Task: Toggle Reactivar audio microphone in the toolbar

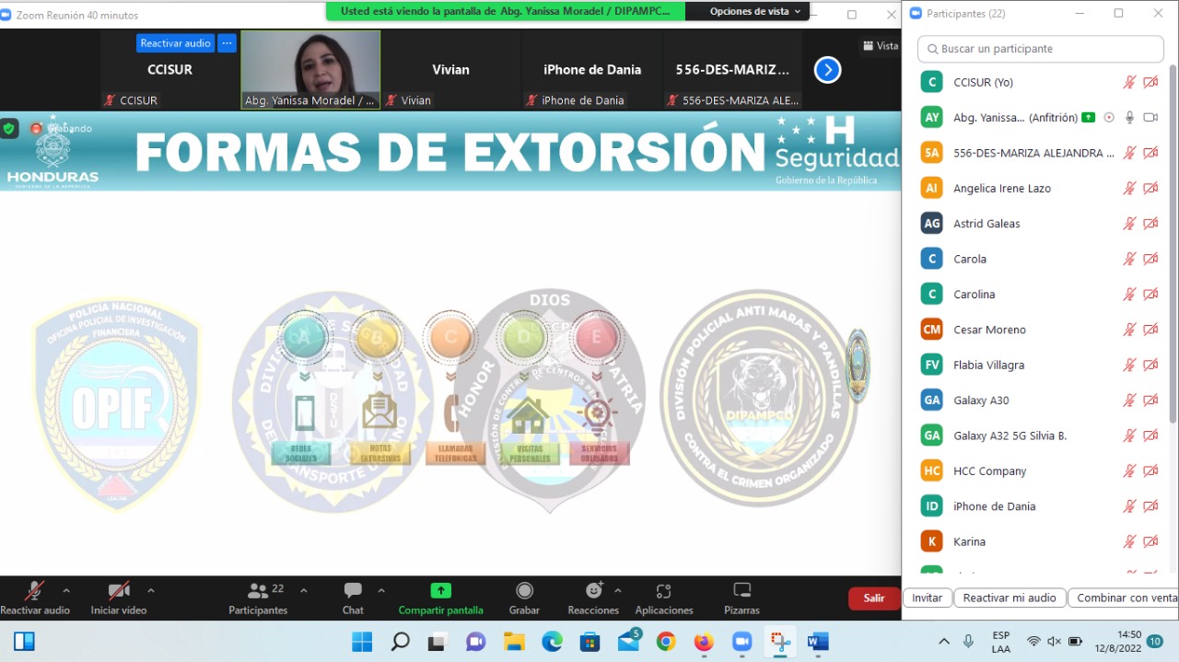Action: 34,591
